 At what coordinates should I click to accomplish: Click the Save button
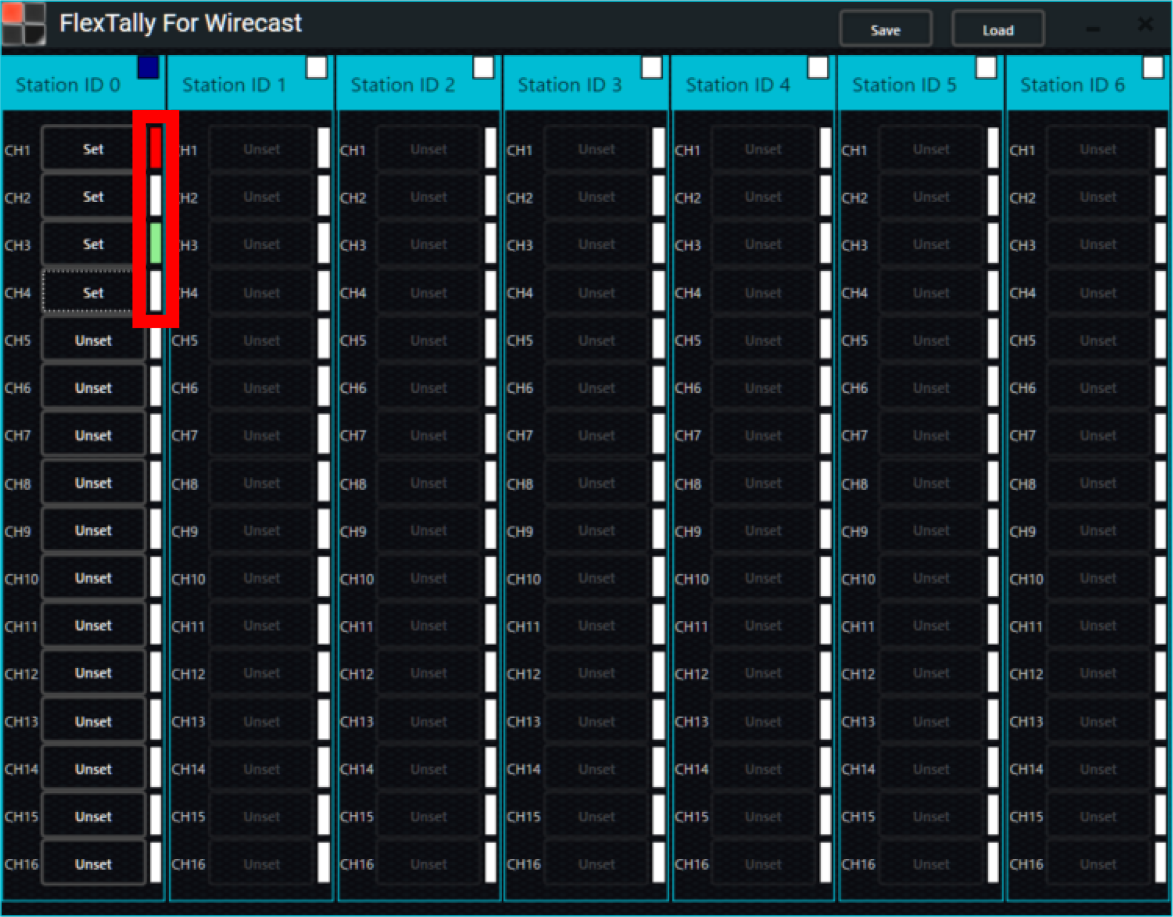(885, 29)
